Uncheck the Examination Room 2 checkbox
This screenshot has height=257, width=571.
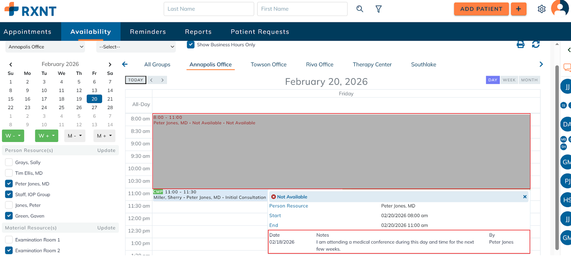(x=9, y=250)
